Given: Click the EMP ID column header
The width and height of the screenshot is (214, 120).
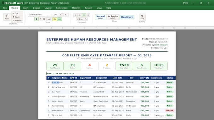Looking at the screenshot, I should [74, 78].
